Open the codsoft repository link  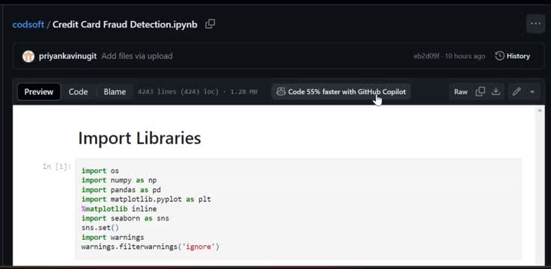coord(28,25)
